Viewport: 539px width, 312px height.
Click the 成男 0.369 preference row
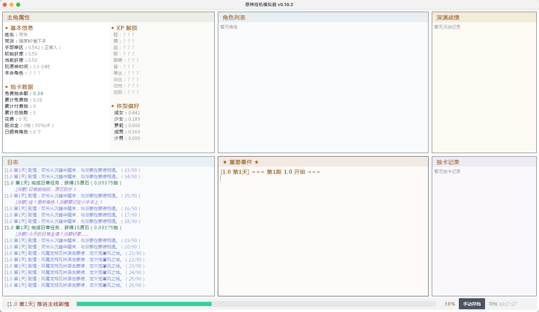(x=127, y=132)
